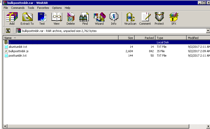This screenshot has width=210, height=129.
Task: Click the Add files toolbar icon
Action: coord(12,17)
